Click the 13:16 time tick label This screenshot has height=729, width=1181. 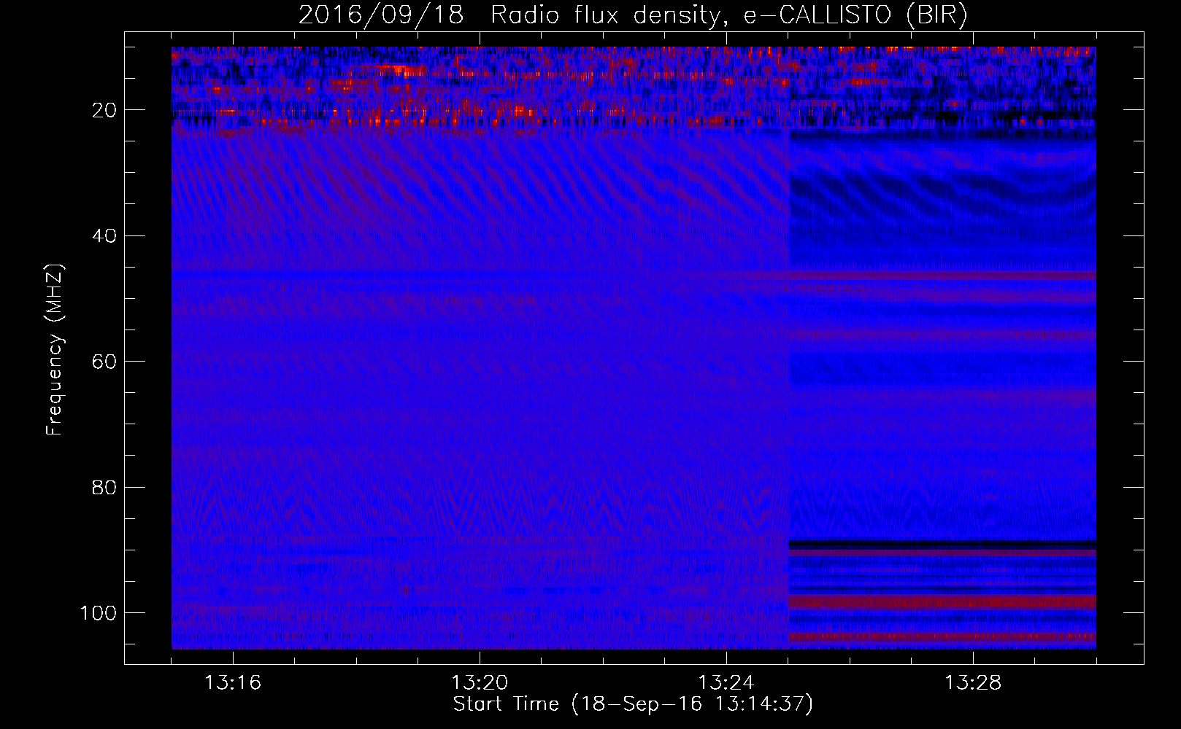(233, 683)
